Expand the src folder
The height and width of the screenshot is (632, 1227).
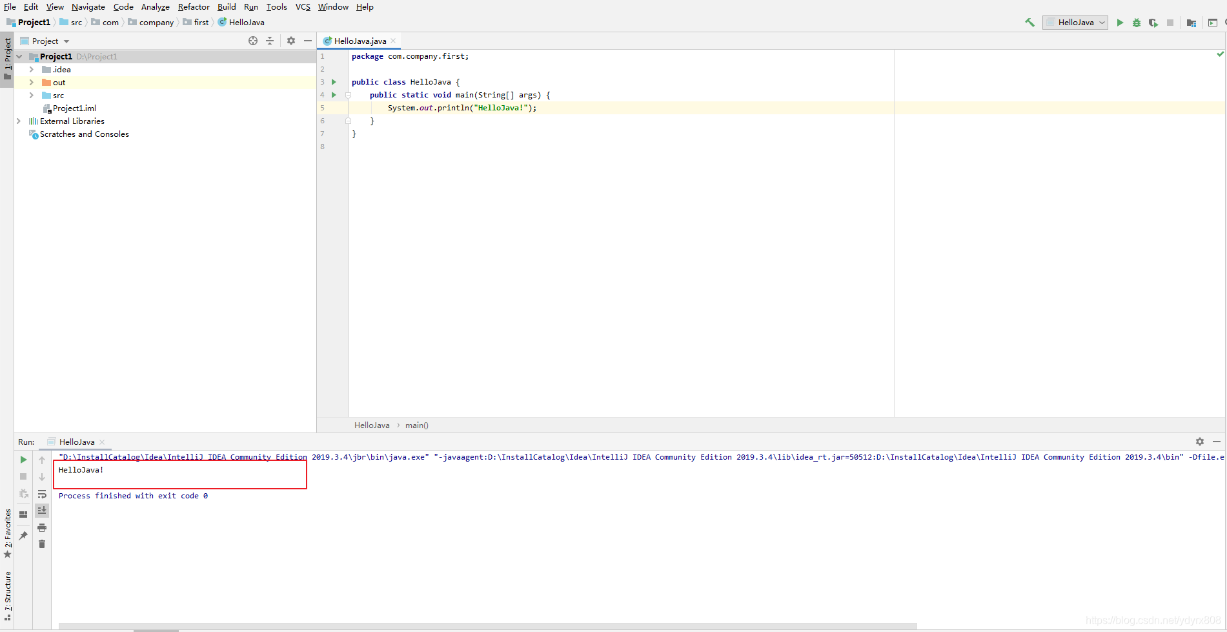[x=31, y=96]
